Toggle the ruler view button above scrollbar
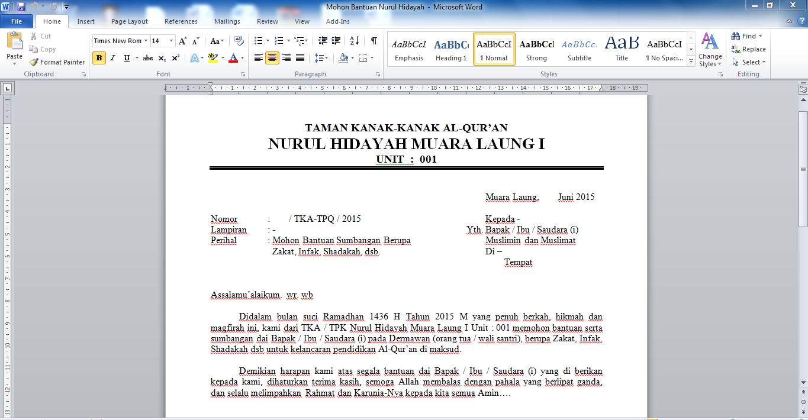This screenshot has height=420, width=808. pyautogui.click(x=803, y=89)
